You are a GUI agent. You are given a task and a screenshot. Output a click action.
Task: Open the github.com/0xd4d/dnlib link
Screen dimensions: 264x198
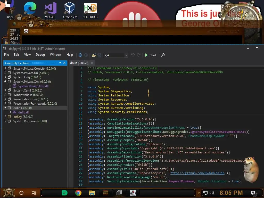point(197,173)
